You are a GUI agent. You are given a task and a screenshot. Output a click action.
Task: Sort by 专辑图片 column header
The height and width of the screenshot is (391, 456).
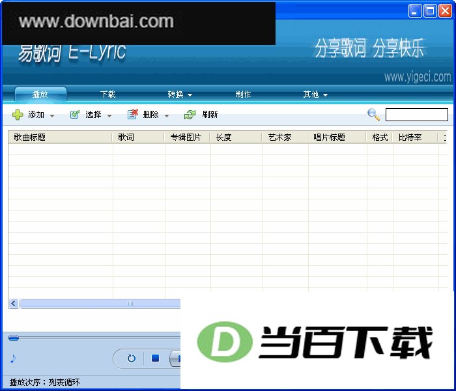tap(188, 137)
